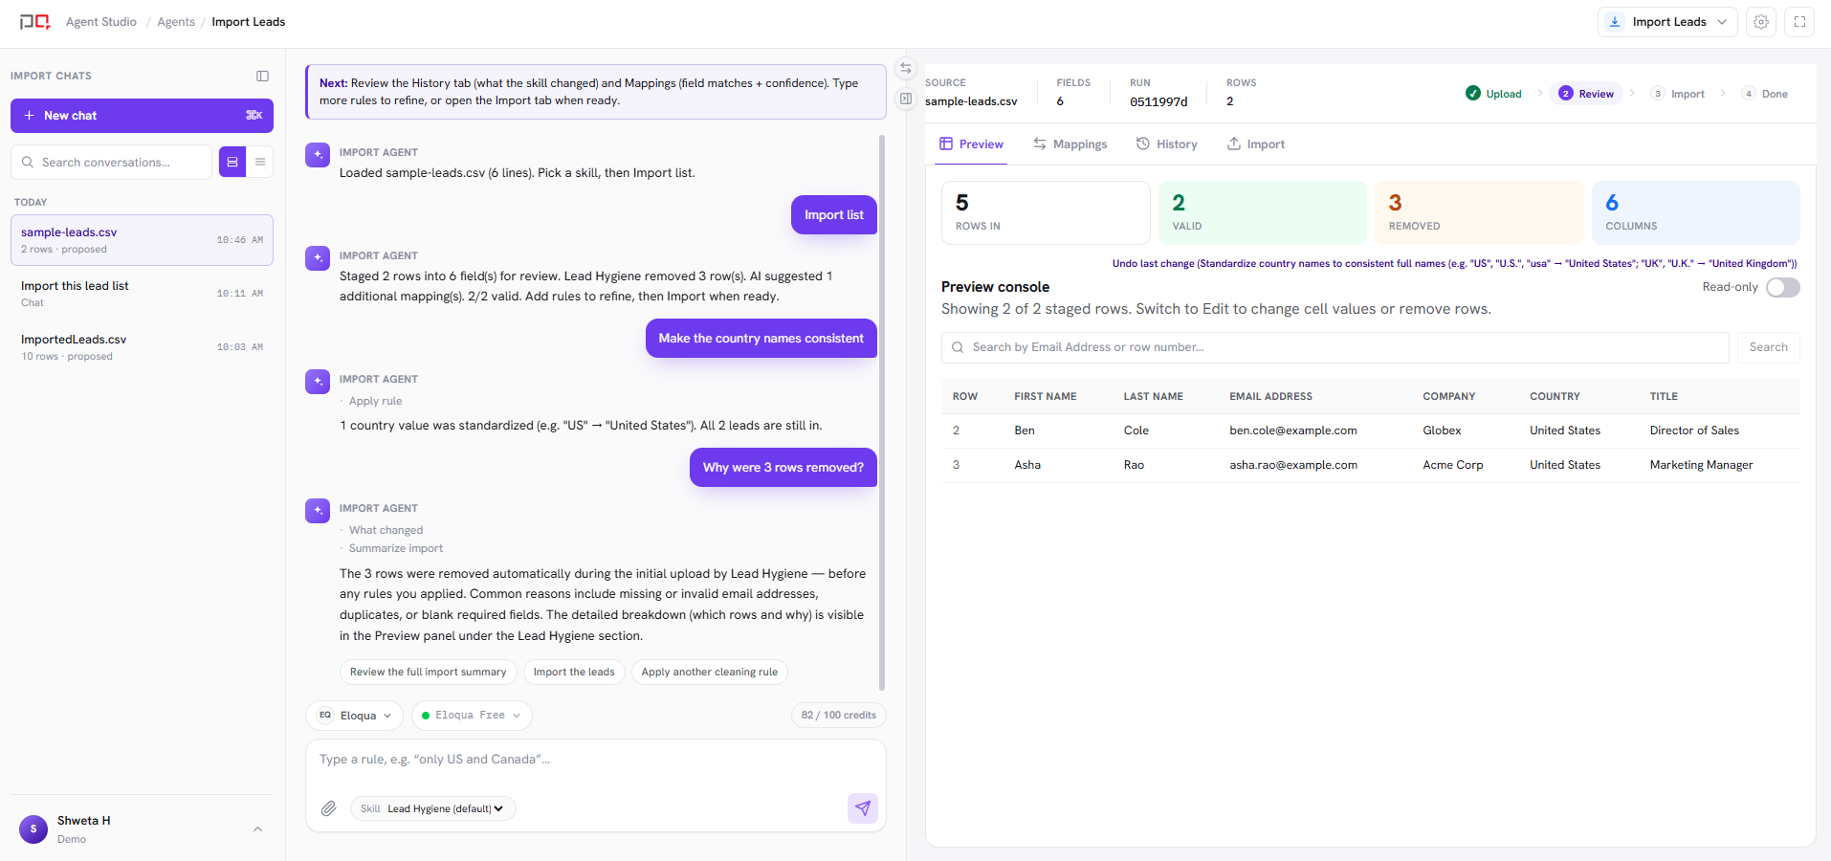Click the Shweta H user avatar
Screen dimensions: 1831x861
click(33, 829)
